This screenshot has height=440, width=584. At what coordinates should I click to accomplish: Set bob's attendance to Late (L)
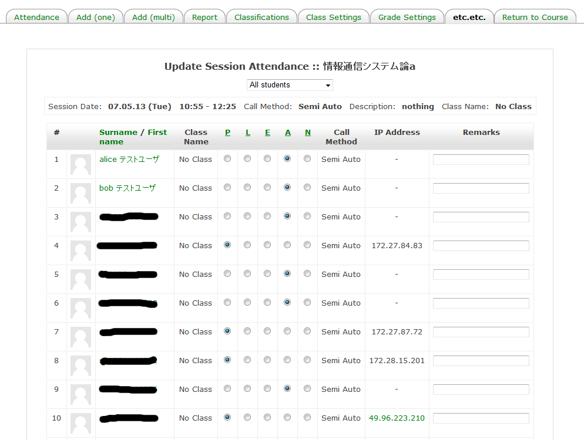(x=247, y=188)
